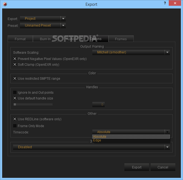The width and height of the screenshot is (183, 180).
Task: Enable Frame Only Mode checkbox
Action: coord(15,126)
